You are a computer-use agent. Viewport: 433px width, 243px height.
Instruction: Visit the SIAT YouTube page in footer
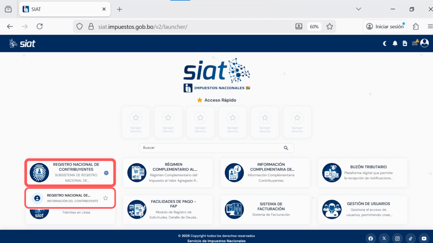tap(424, 238)
